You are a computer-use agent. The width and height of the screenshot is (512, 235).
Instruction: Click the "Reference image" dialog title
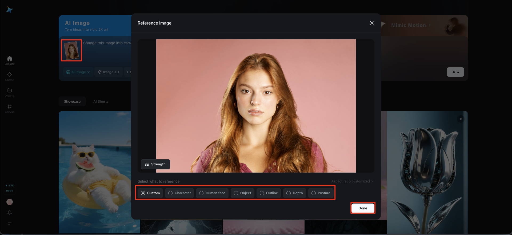click(x=154, y=23)
